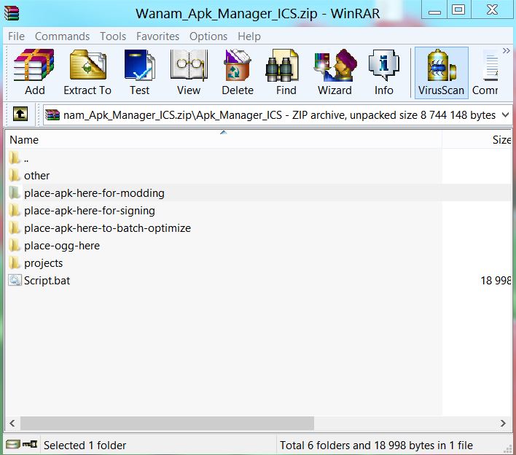The height and width of the screenshot is (455, 516).
Task: Open the Favorites menu
Action: point(157,36)
